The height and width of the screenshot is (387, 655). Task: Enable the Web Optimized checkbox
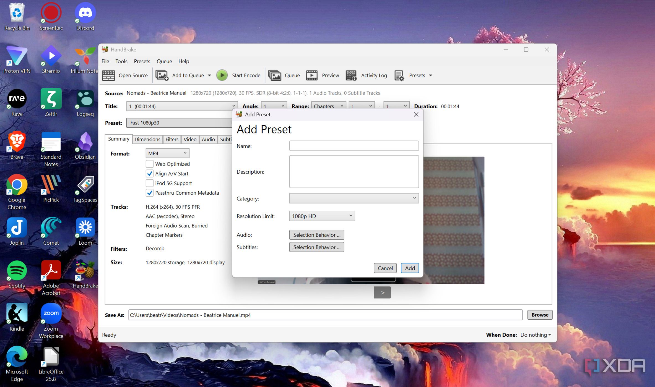(149, 164)
